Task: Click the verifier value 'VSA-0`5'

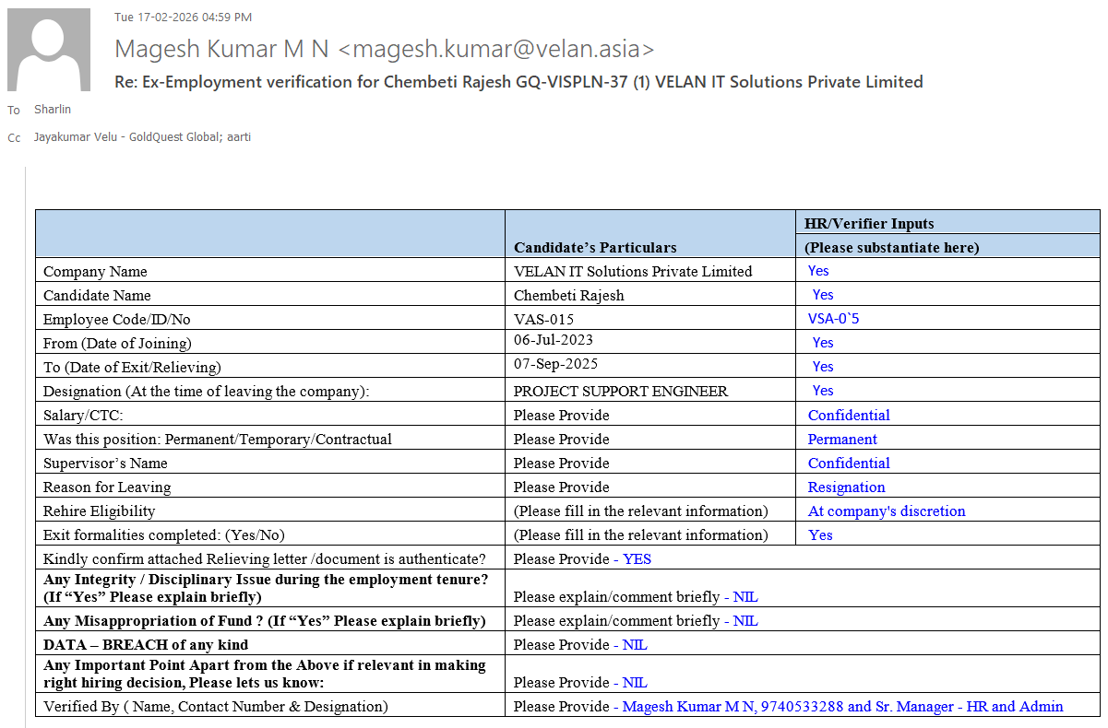Action: (834, 319)
